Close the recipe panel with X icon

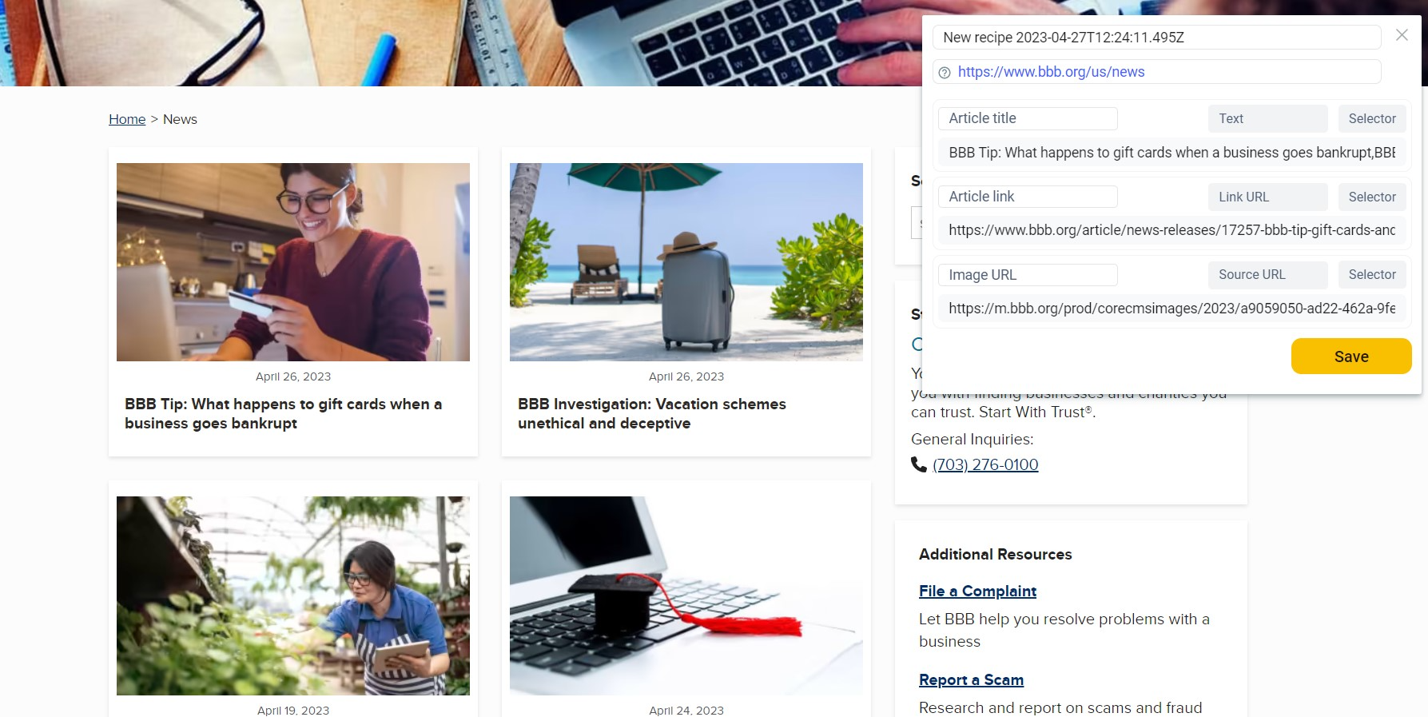click(1402, 35)
